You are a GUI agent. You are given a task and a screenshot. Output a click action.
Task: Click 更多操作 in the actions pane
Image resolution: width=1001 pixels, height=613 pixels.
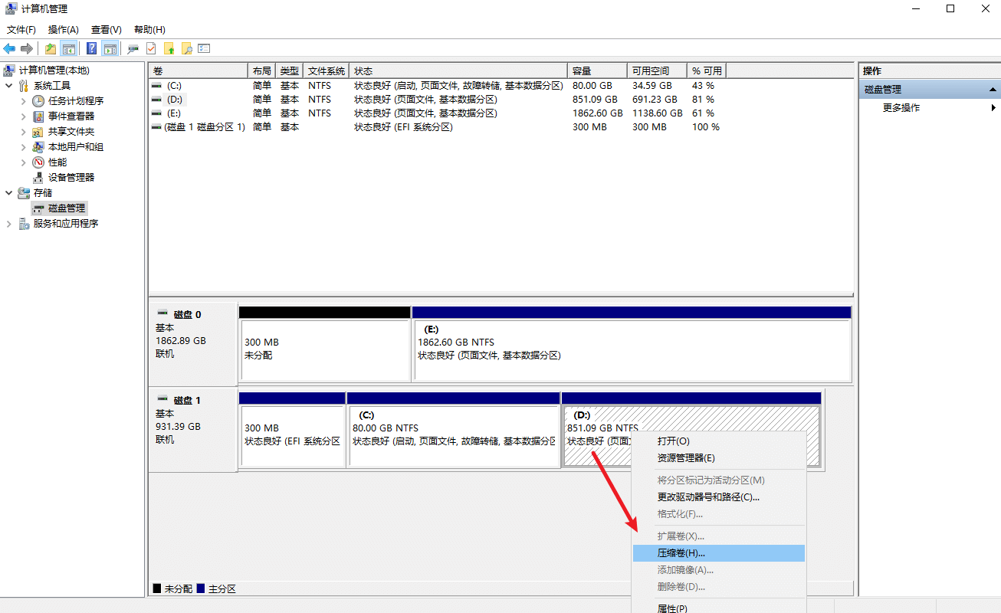click(901, 108)
